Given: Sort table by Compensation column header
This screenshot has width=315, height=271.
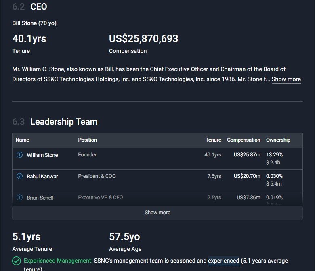Looking at the screenshot, I should 244,140.
